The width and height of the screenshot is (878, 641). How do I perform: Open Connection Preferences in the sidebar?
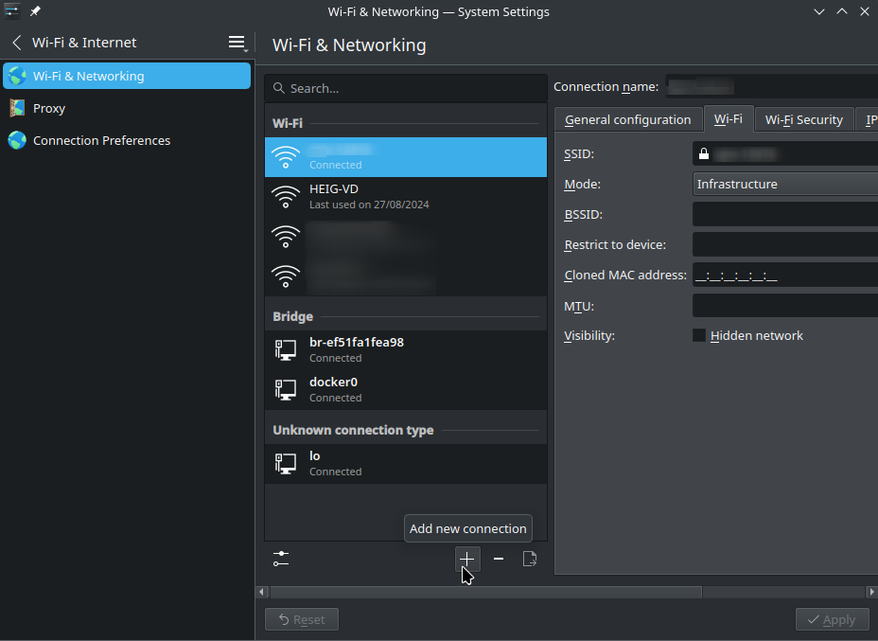[101, 140]
